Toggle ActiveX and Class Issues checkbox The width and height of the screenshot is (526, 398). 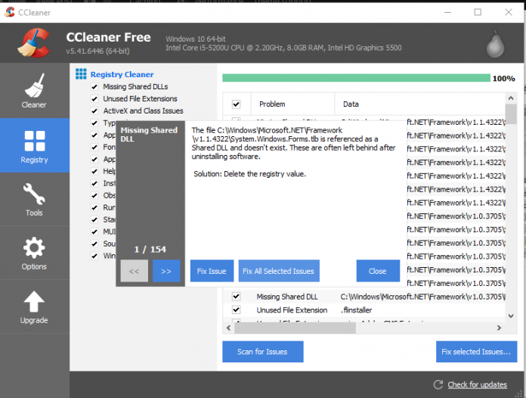pyautogui.click(x=94, y=111)
